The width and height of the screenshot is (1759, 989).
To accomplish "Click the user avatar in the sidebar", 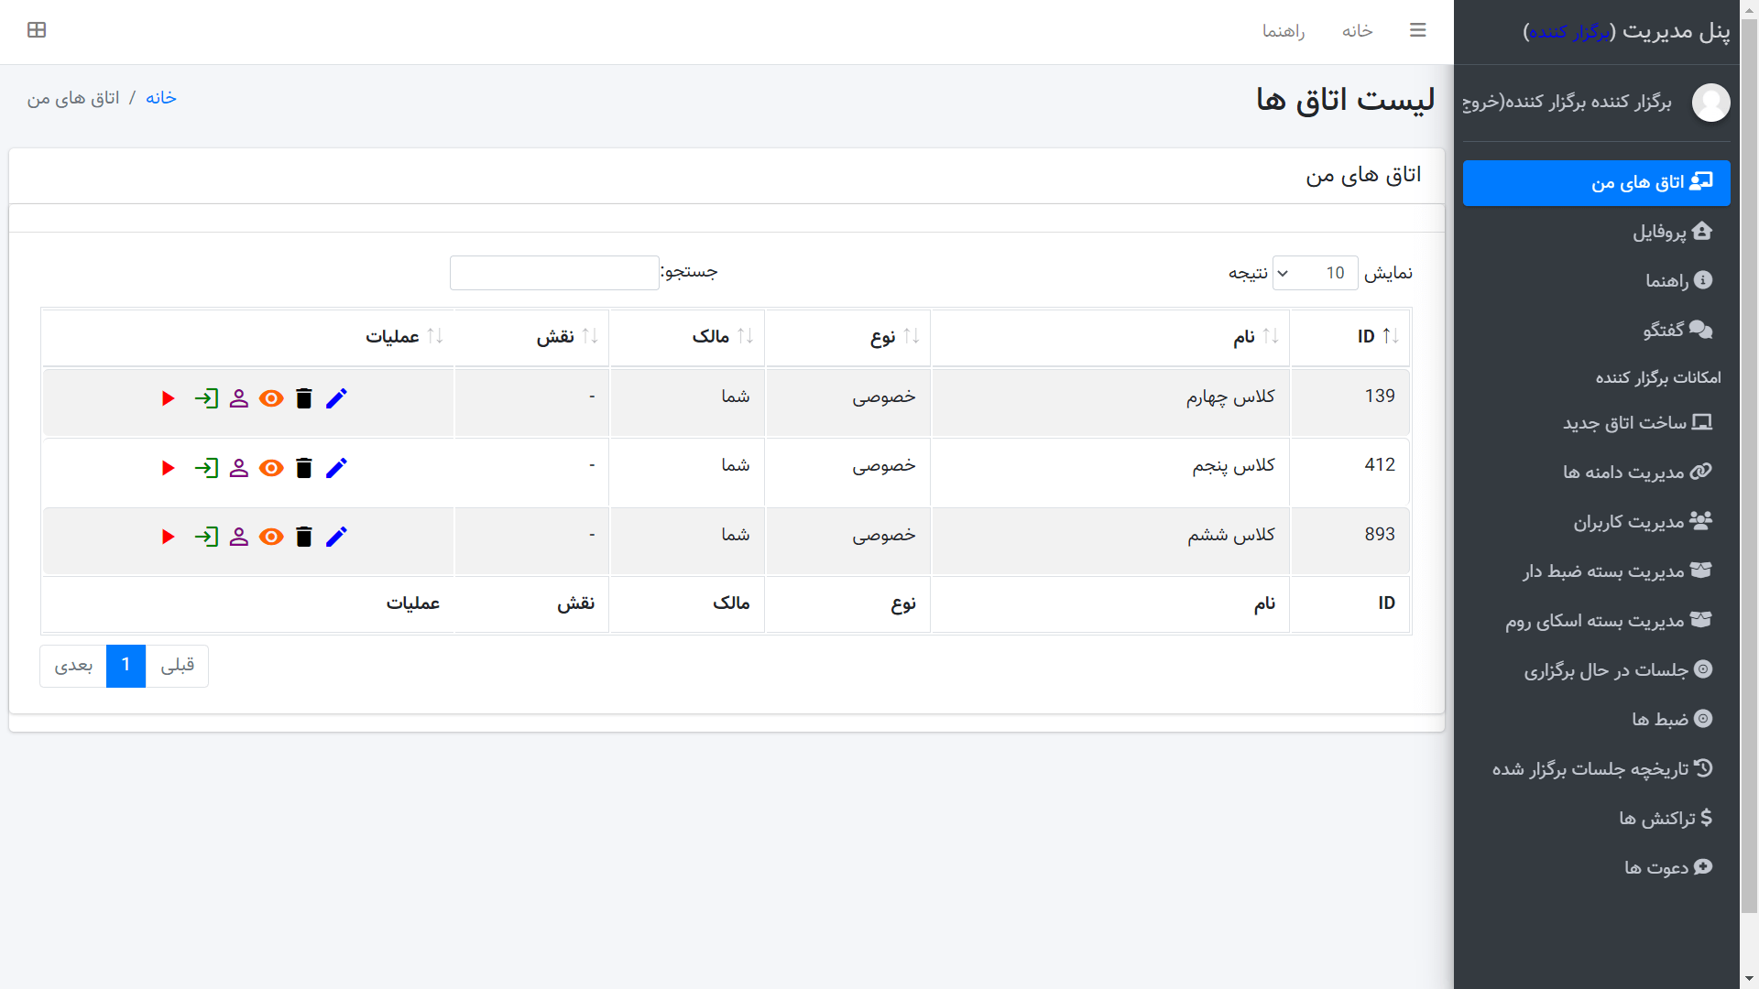I will click(1710, 102).
